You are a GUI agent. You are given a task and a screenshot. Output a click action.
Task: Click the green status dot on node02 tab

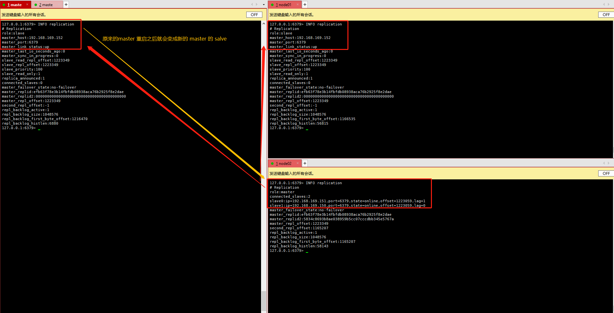click(x=272, y=164)
